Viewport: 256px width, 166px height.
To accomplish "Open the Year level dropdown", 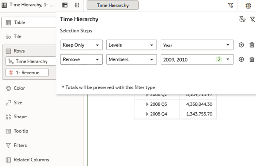I will tap(197, 45).
